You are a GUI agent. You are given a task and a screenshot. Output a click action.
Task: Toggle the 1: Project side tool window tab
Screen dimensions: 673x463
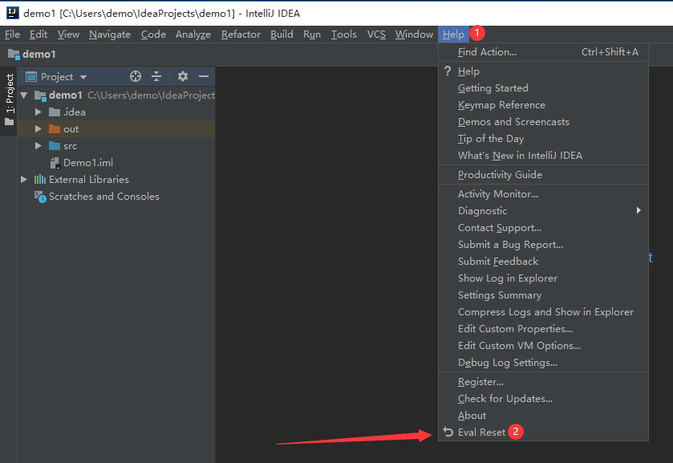pos(9,100)
